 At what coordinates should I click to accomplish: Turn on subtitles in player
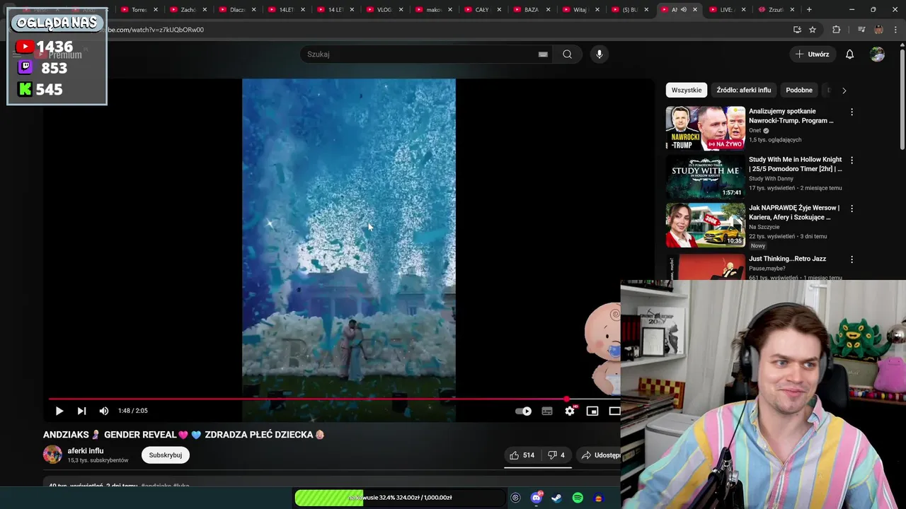(547, 411)
